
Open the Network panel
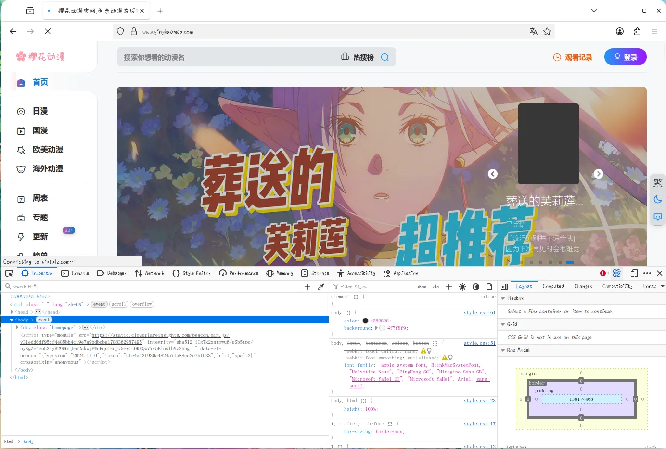[x=150, y=273]
